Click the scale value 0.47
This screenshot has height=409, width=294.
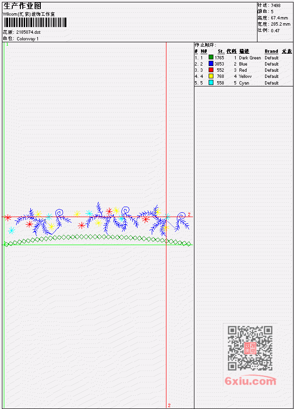point(275,30)
